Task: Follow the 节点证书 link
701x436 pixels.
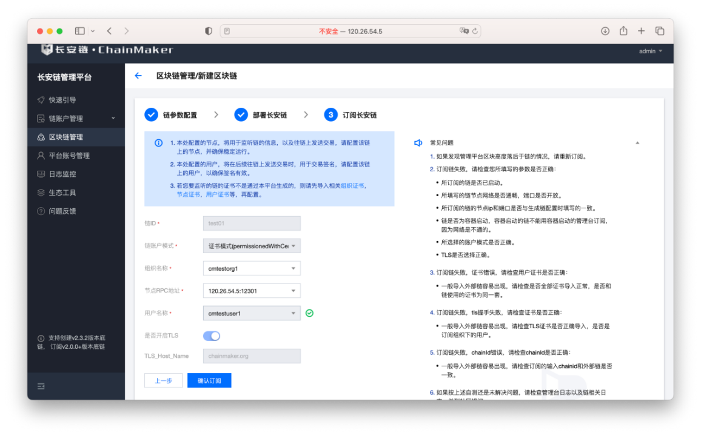Action: 188,194
